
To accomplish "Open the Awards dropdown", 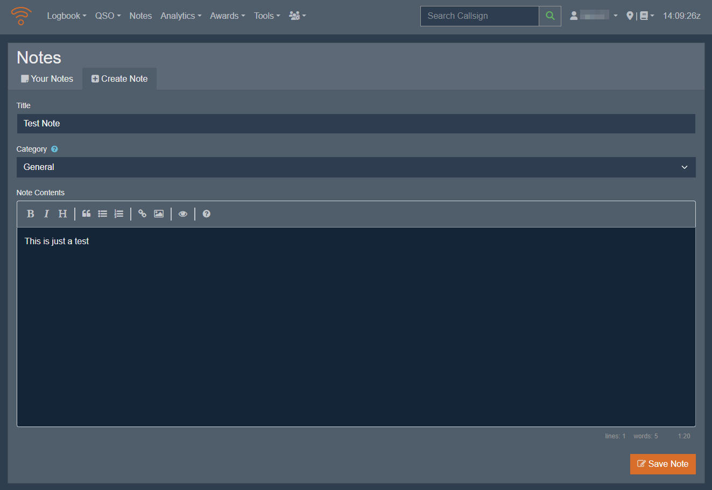I will (227, 16).
